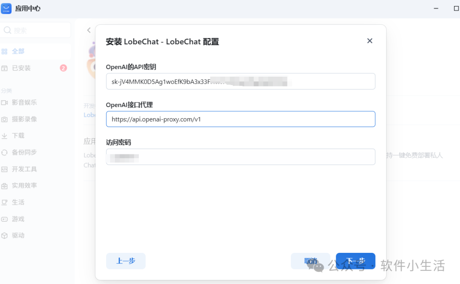The width and height of the screenshot is (460, 284).
Task: Click the gamepad icon for 游戏
Action: tap(4, 219)
